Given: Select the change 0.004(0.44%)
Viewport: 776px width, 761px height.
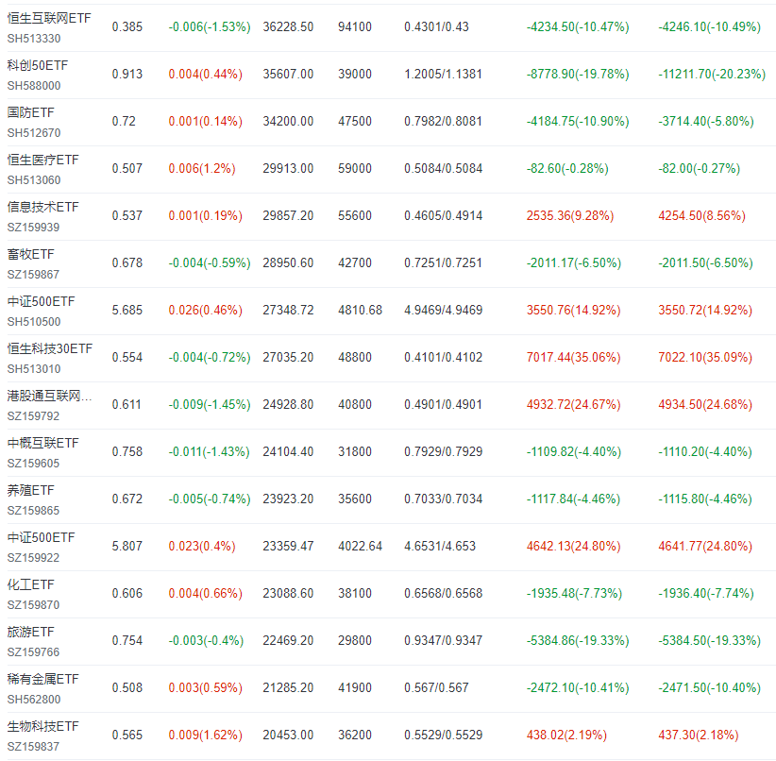Looking at the screenshot, I should (x=206, y=75).
